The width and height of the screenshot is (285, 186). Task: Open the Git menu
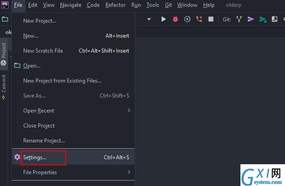tap(168, 5)
